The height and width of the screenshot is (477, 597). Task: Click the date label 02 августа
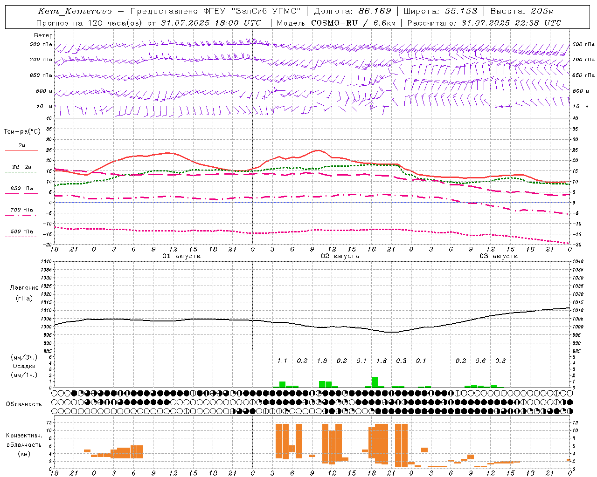pyautogui.click(x=340, y=256)
